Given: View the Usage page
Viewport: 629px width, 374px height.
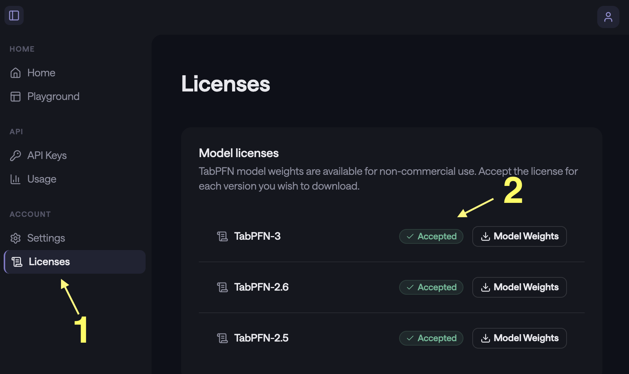Looking at the screenshot, I should pos(75,179).
